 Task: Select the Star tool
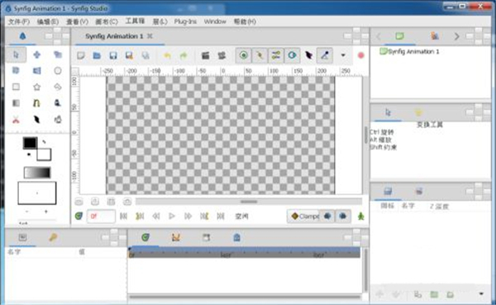click(x=36, y=87)
